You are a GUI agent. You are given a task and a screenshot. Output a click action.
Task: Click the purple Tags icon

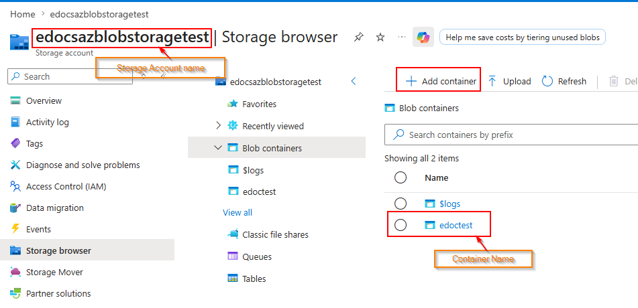click(x=15, y=143)
